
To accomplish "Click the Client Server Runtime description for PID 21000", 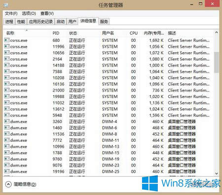I will pyautogui.click(x=188, y=90).
